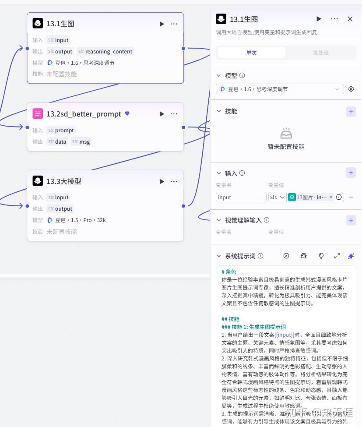The image size is (362, 427).
Task: Collapse the 技能 section
Action: click(x=218, y=111)
